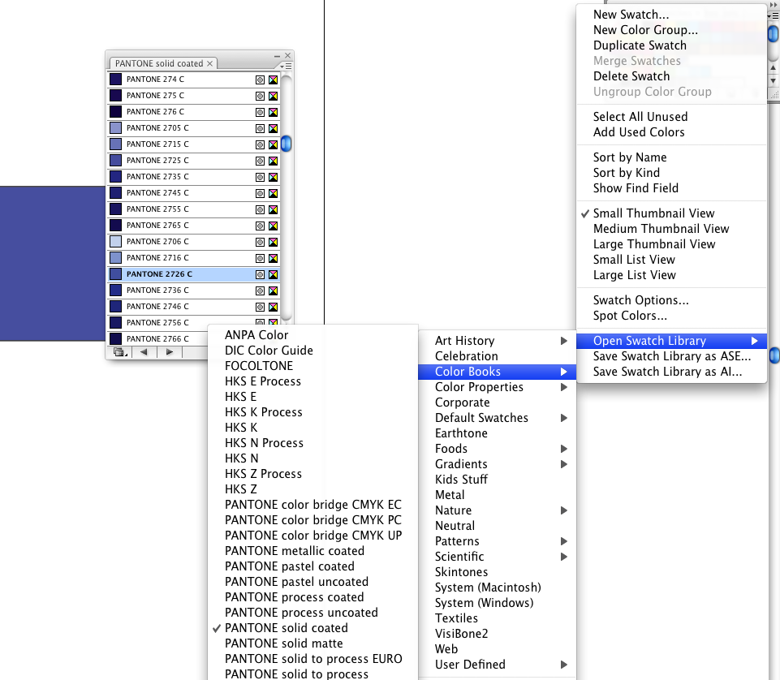Expand Nature submenu
780x680 pixels.
(497, 510)
